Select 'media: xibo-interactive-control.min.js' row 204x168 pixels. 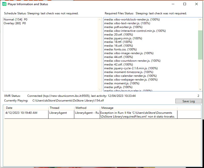(135, 31)
